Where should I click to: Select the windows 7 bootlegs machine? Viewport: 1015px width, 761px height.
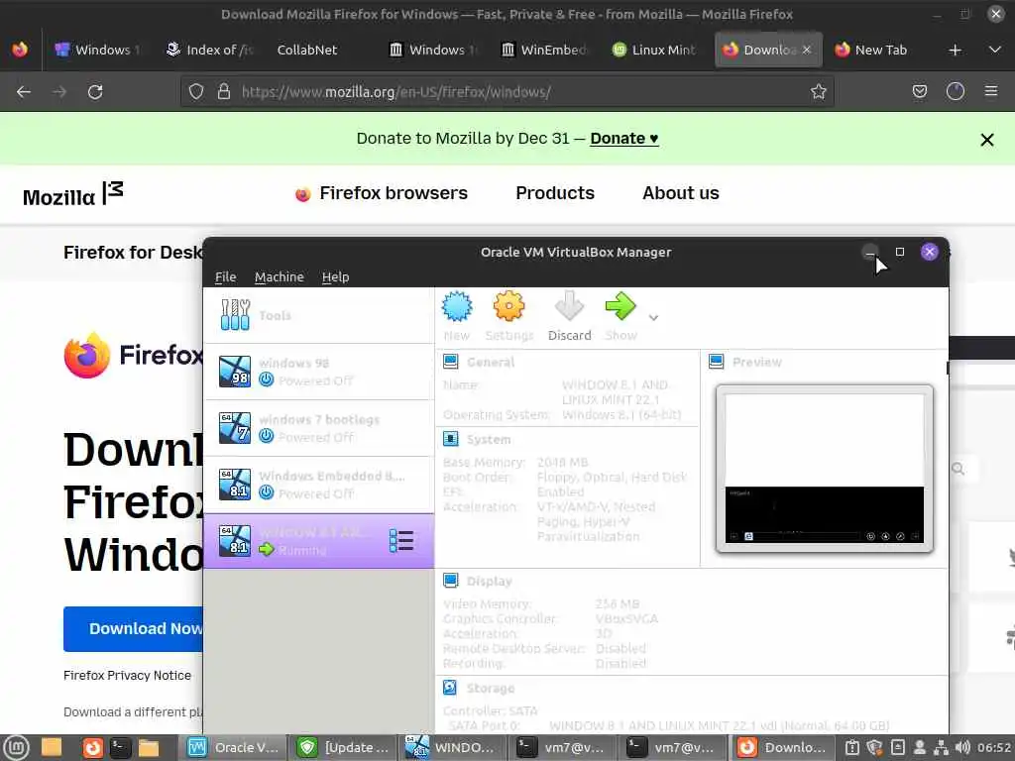(x=318, y=428)
